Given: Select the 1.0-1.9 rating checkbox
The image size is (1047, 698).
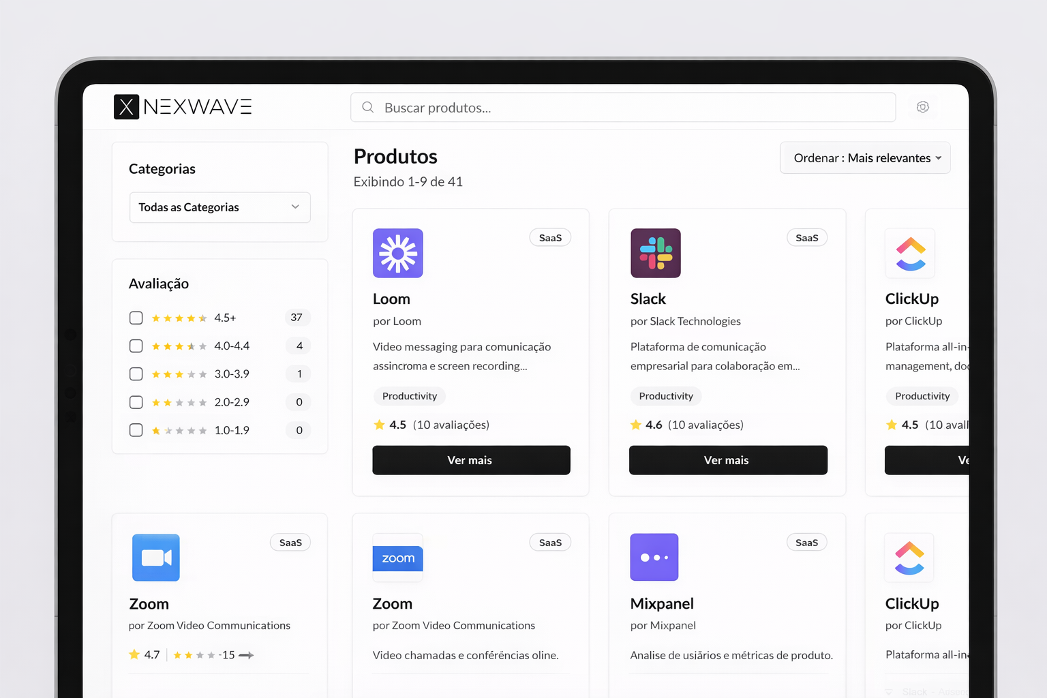Looking at the screenshot, I should (x=136, y=430).
